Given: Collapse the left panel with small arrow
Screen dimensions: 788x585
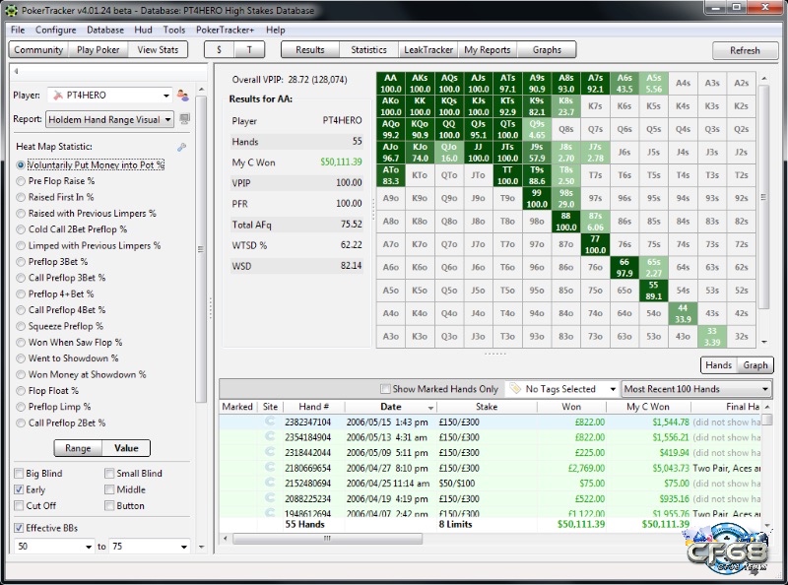Looking at the screenshot, I should (x=16, y=71).
